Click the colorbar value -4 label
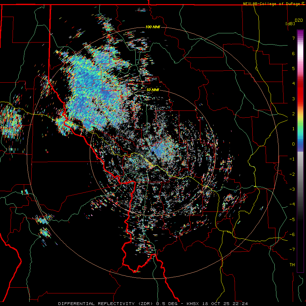The image size is (306, 306). click(x=292, y=204)
